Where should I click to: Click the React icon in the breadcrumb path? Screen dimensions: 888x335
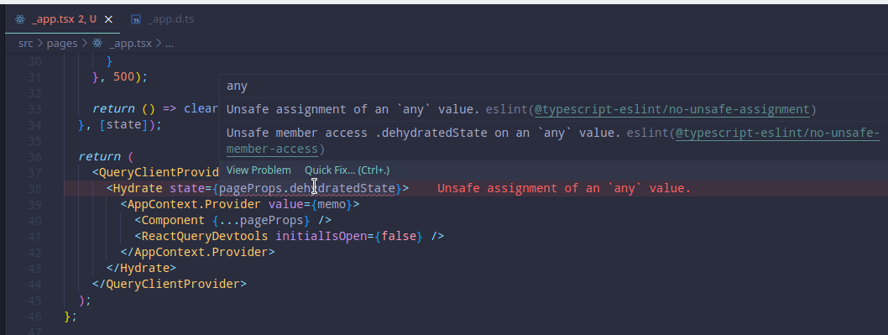tap(97, 43)
